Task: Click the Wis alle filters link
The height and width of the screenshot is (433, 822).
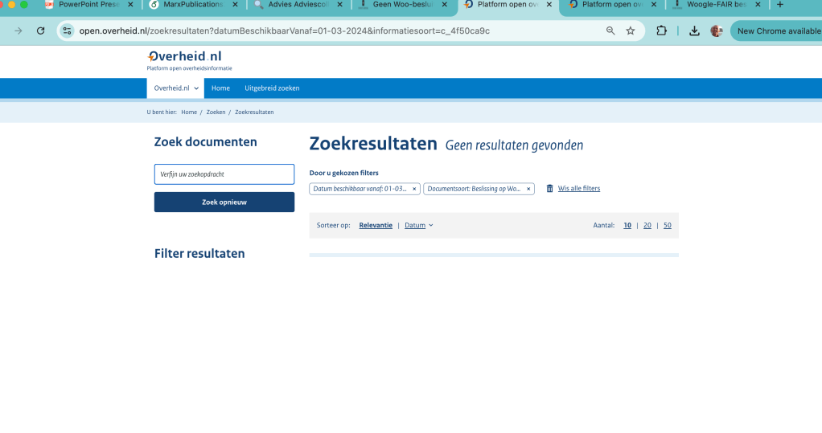Action: pyautogui.click(x=579, y=189)
